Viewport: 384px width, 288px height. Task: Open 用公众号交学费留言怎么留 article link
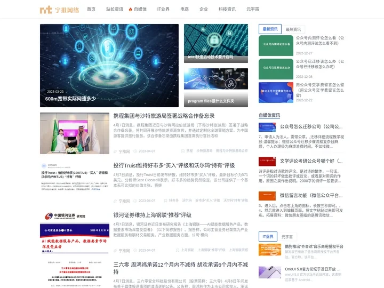[320, 90]
